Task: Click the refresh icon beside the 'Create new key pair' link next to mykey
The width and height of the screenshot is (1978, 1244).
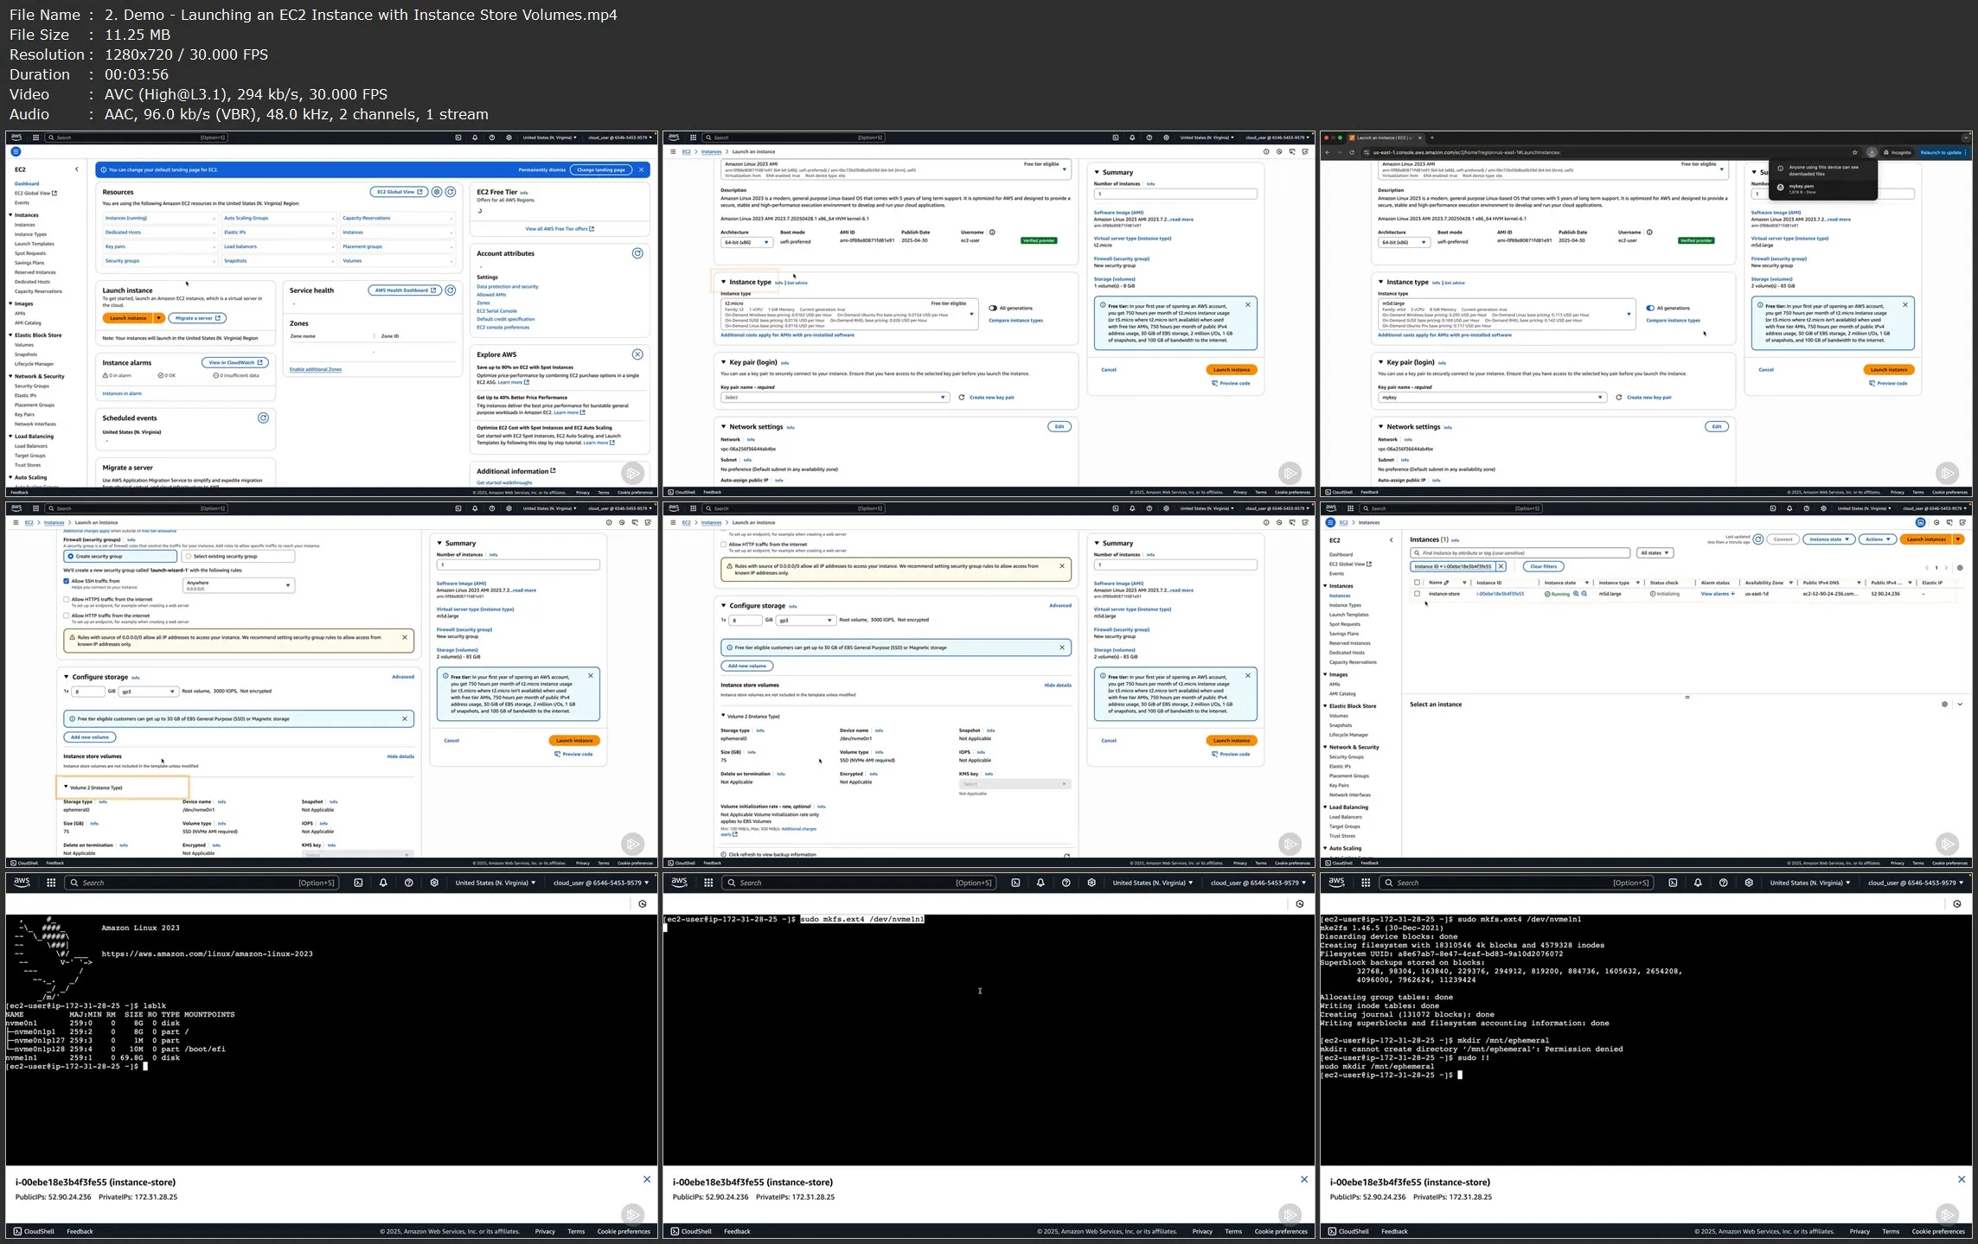Action: (1619, 398)
